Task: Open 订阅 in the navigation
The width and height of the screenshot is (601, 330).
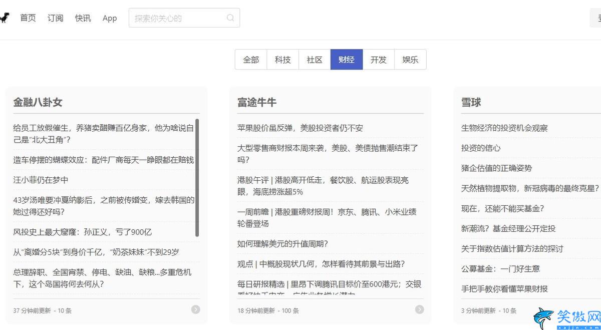Action: tap(56, 18)
